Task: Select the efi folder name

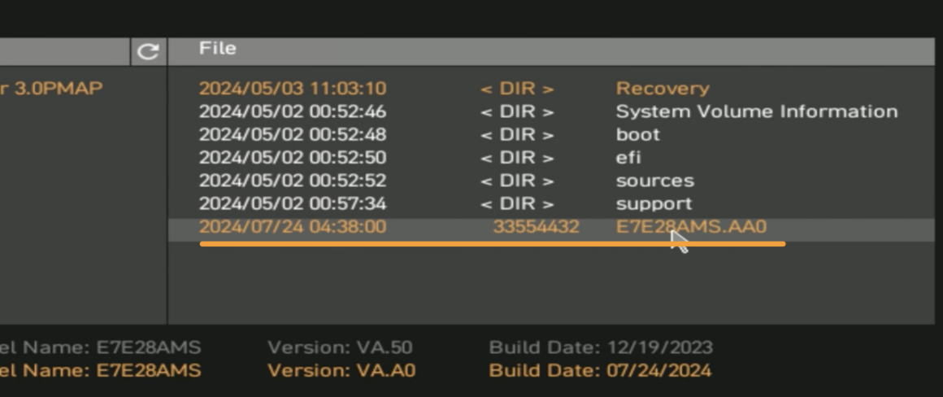Action: pyautogui.click(x=628, y=157)
